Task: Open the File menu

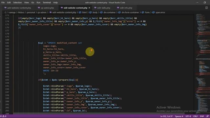Action: tap(3, 3)
